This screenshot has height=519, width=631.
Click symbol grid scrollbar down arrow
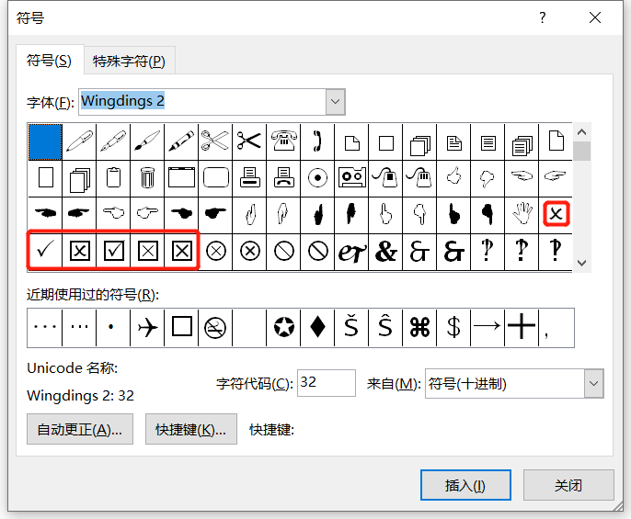coord(581,264)
